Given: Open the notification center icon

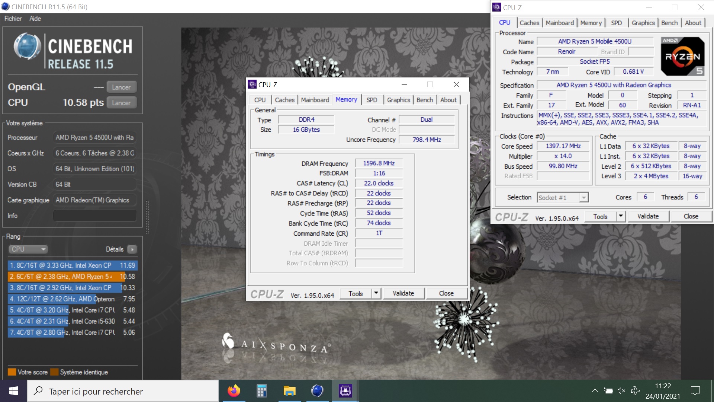Looking at the screenshot, I should pos(695,391).
